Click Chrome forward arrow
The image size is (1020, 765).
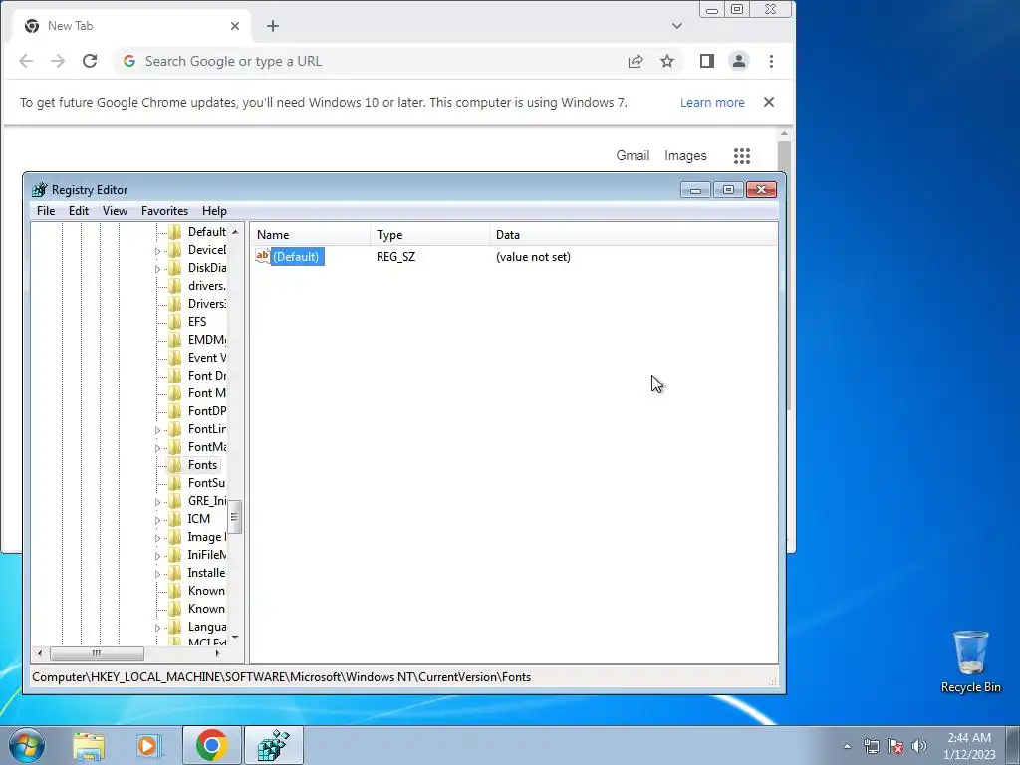[58, 61]
